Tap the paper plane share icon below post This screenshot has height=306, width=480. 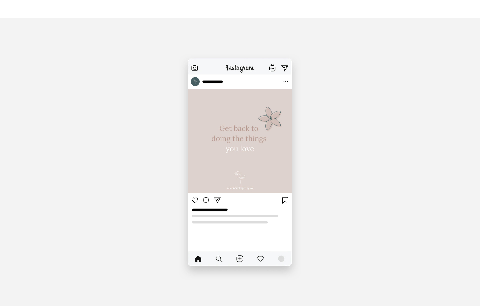click(x=217, y=200)
